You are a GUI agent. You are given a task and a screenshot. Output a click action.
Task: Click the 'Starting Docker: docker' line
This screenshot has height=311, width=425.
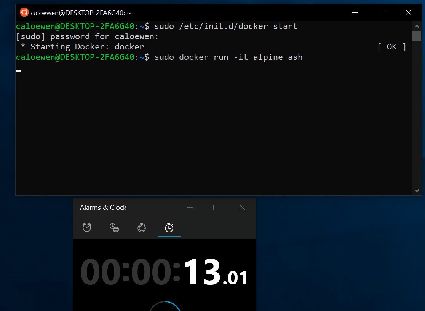click(82, 47)
